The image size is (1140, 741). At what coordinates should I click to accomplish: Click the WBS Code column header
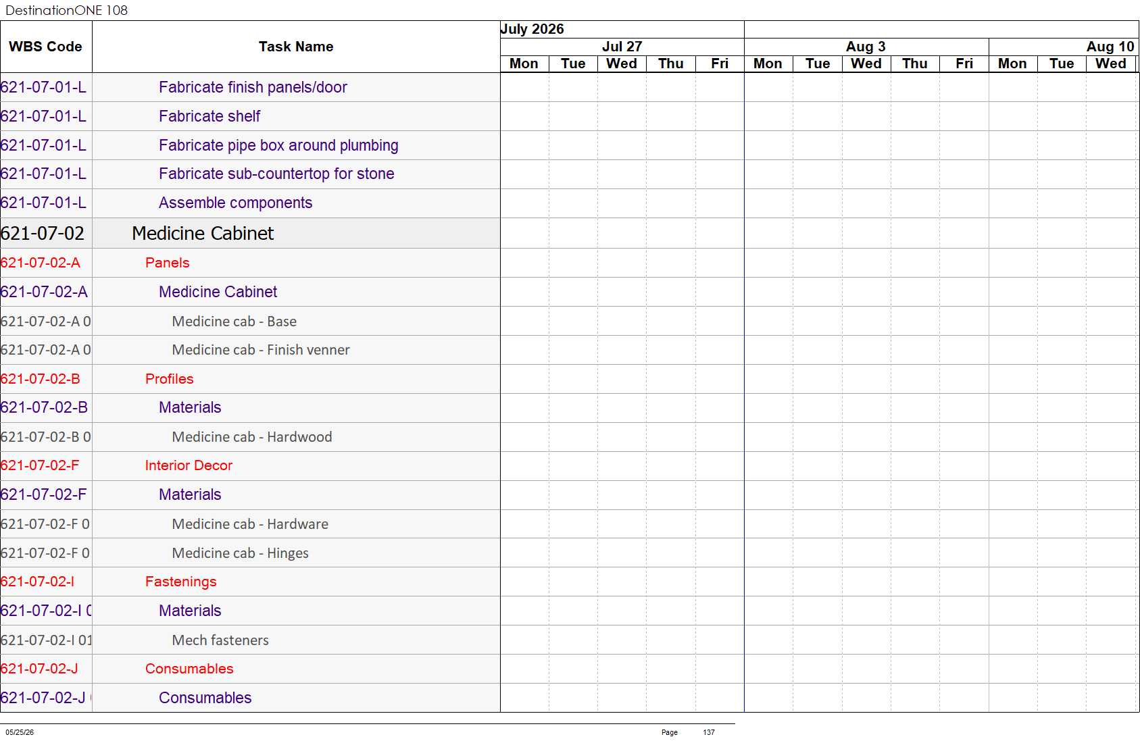[x=45, y=47]
